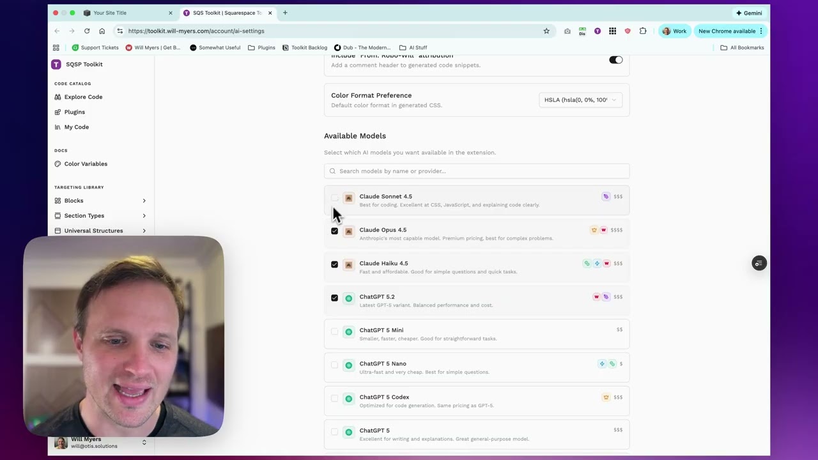Bookmark this page with the star
Viewport: 818px width, 460px height.
tap(546, 31)
